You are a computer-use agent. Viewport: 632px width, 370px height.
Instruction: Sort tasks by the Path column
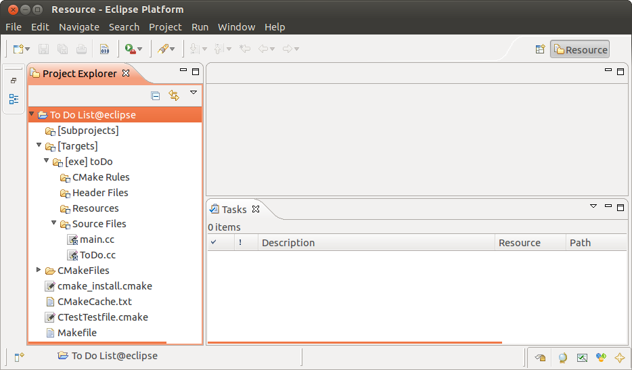point(597,243)
